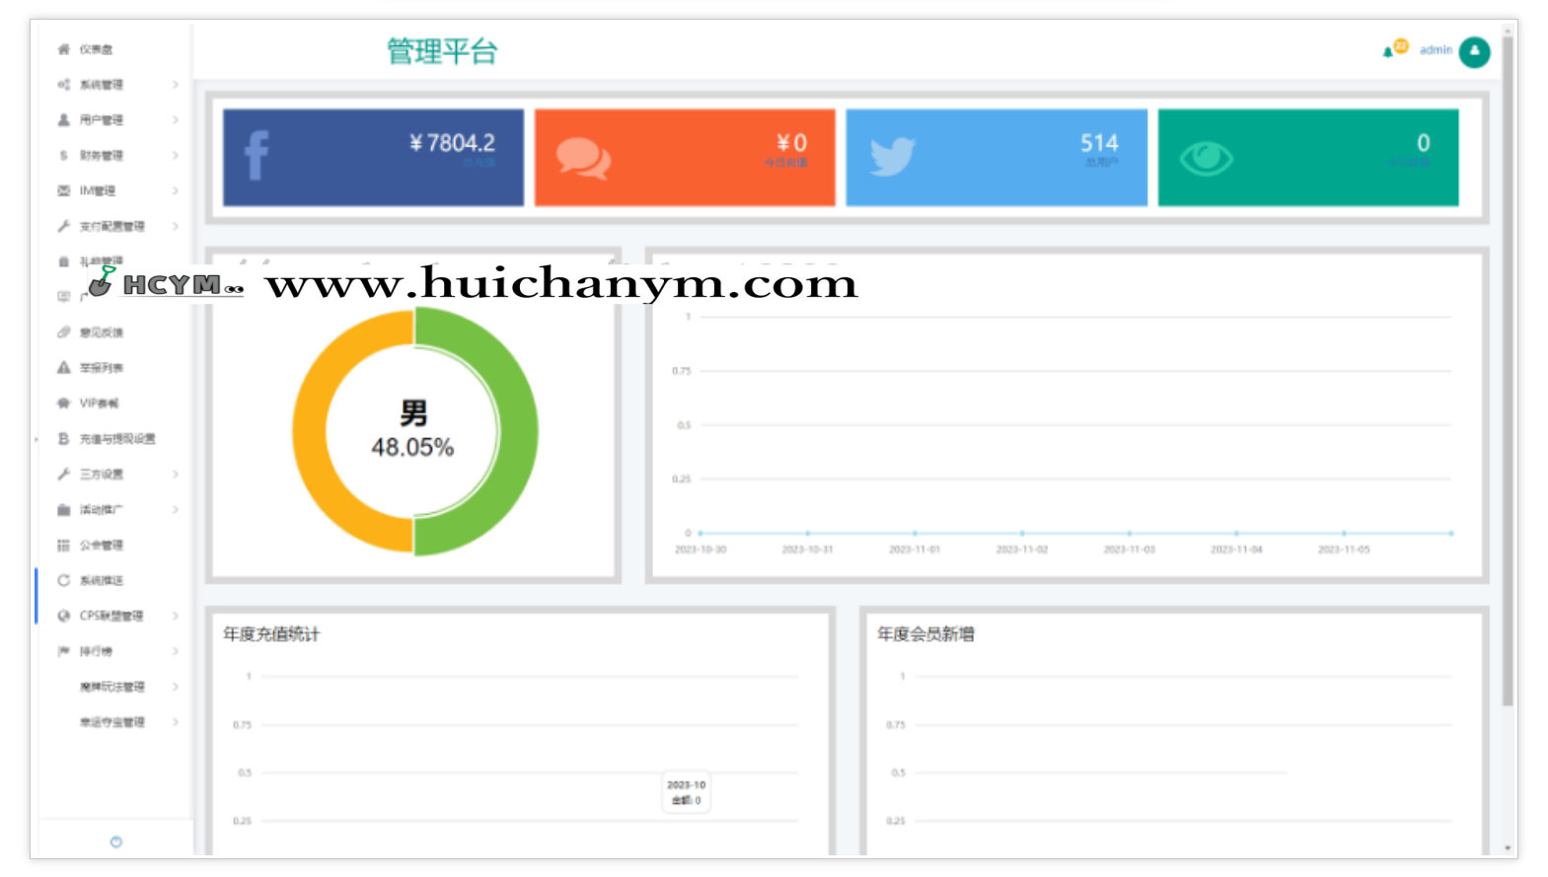Click the eye icon on the green card
Image resolution: width=1548 pixels, height=877 pixels.
[1206, 158]
